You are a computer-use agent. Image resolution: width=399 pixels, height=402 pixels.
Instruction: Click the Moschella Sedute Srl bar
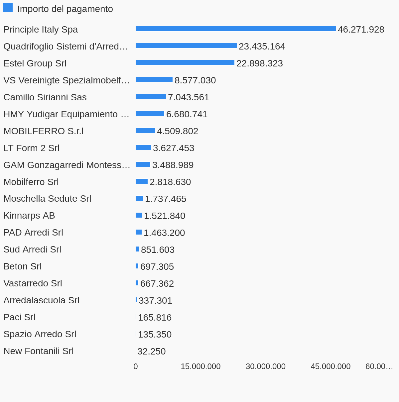pyautogui.click(x=139, y=198)
